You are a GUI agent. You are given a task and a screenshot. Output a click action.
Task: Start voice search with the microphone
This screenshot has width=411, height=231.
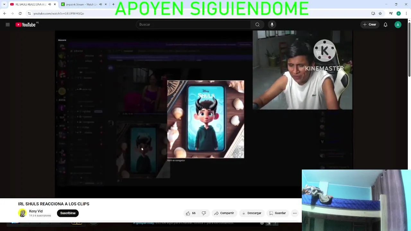click(x=272, y=25)
